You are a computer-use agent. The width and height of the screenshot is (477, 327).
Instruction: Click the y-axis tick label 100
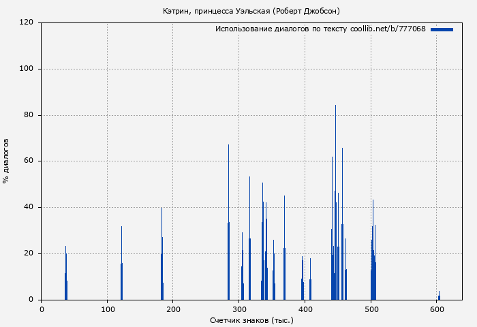click(x=27, y=69)
